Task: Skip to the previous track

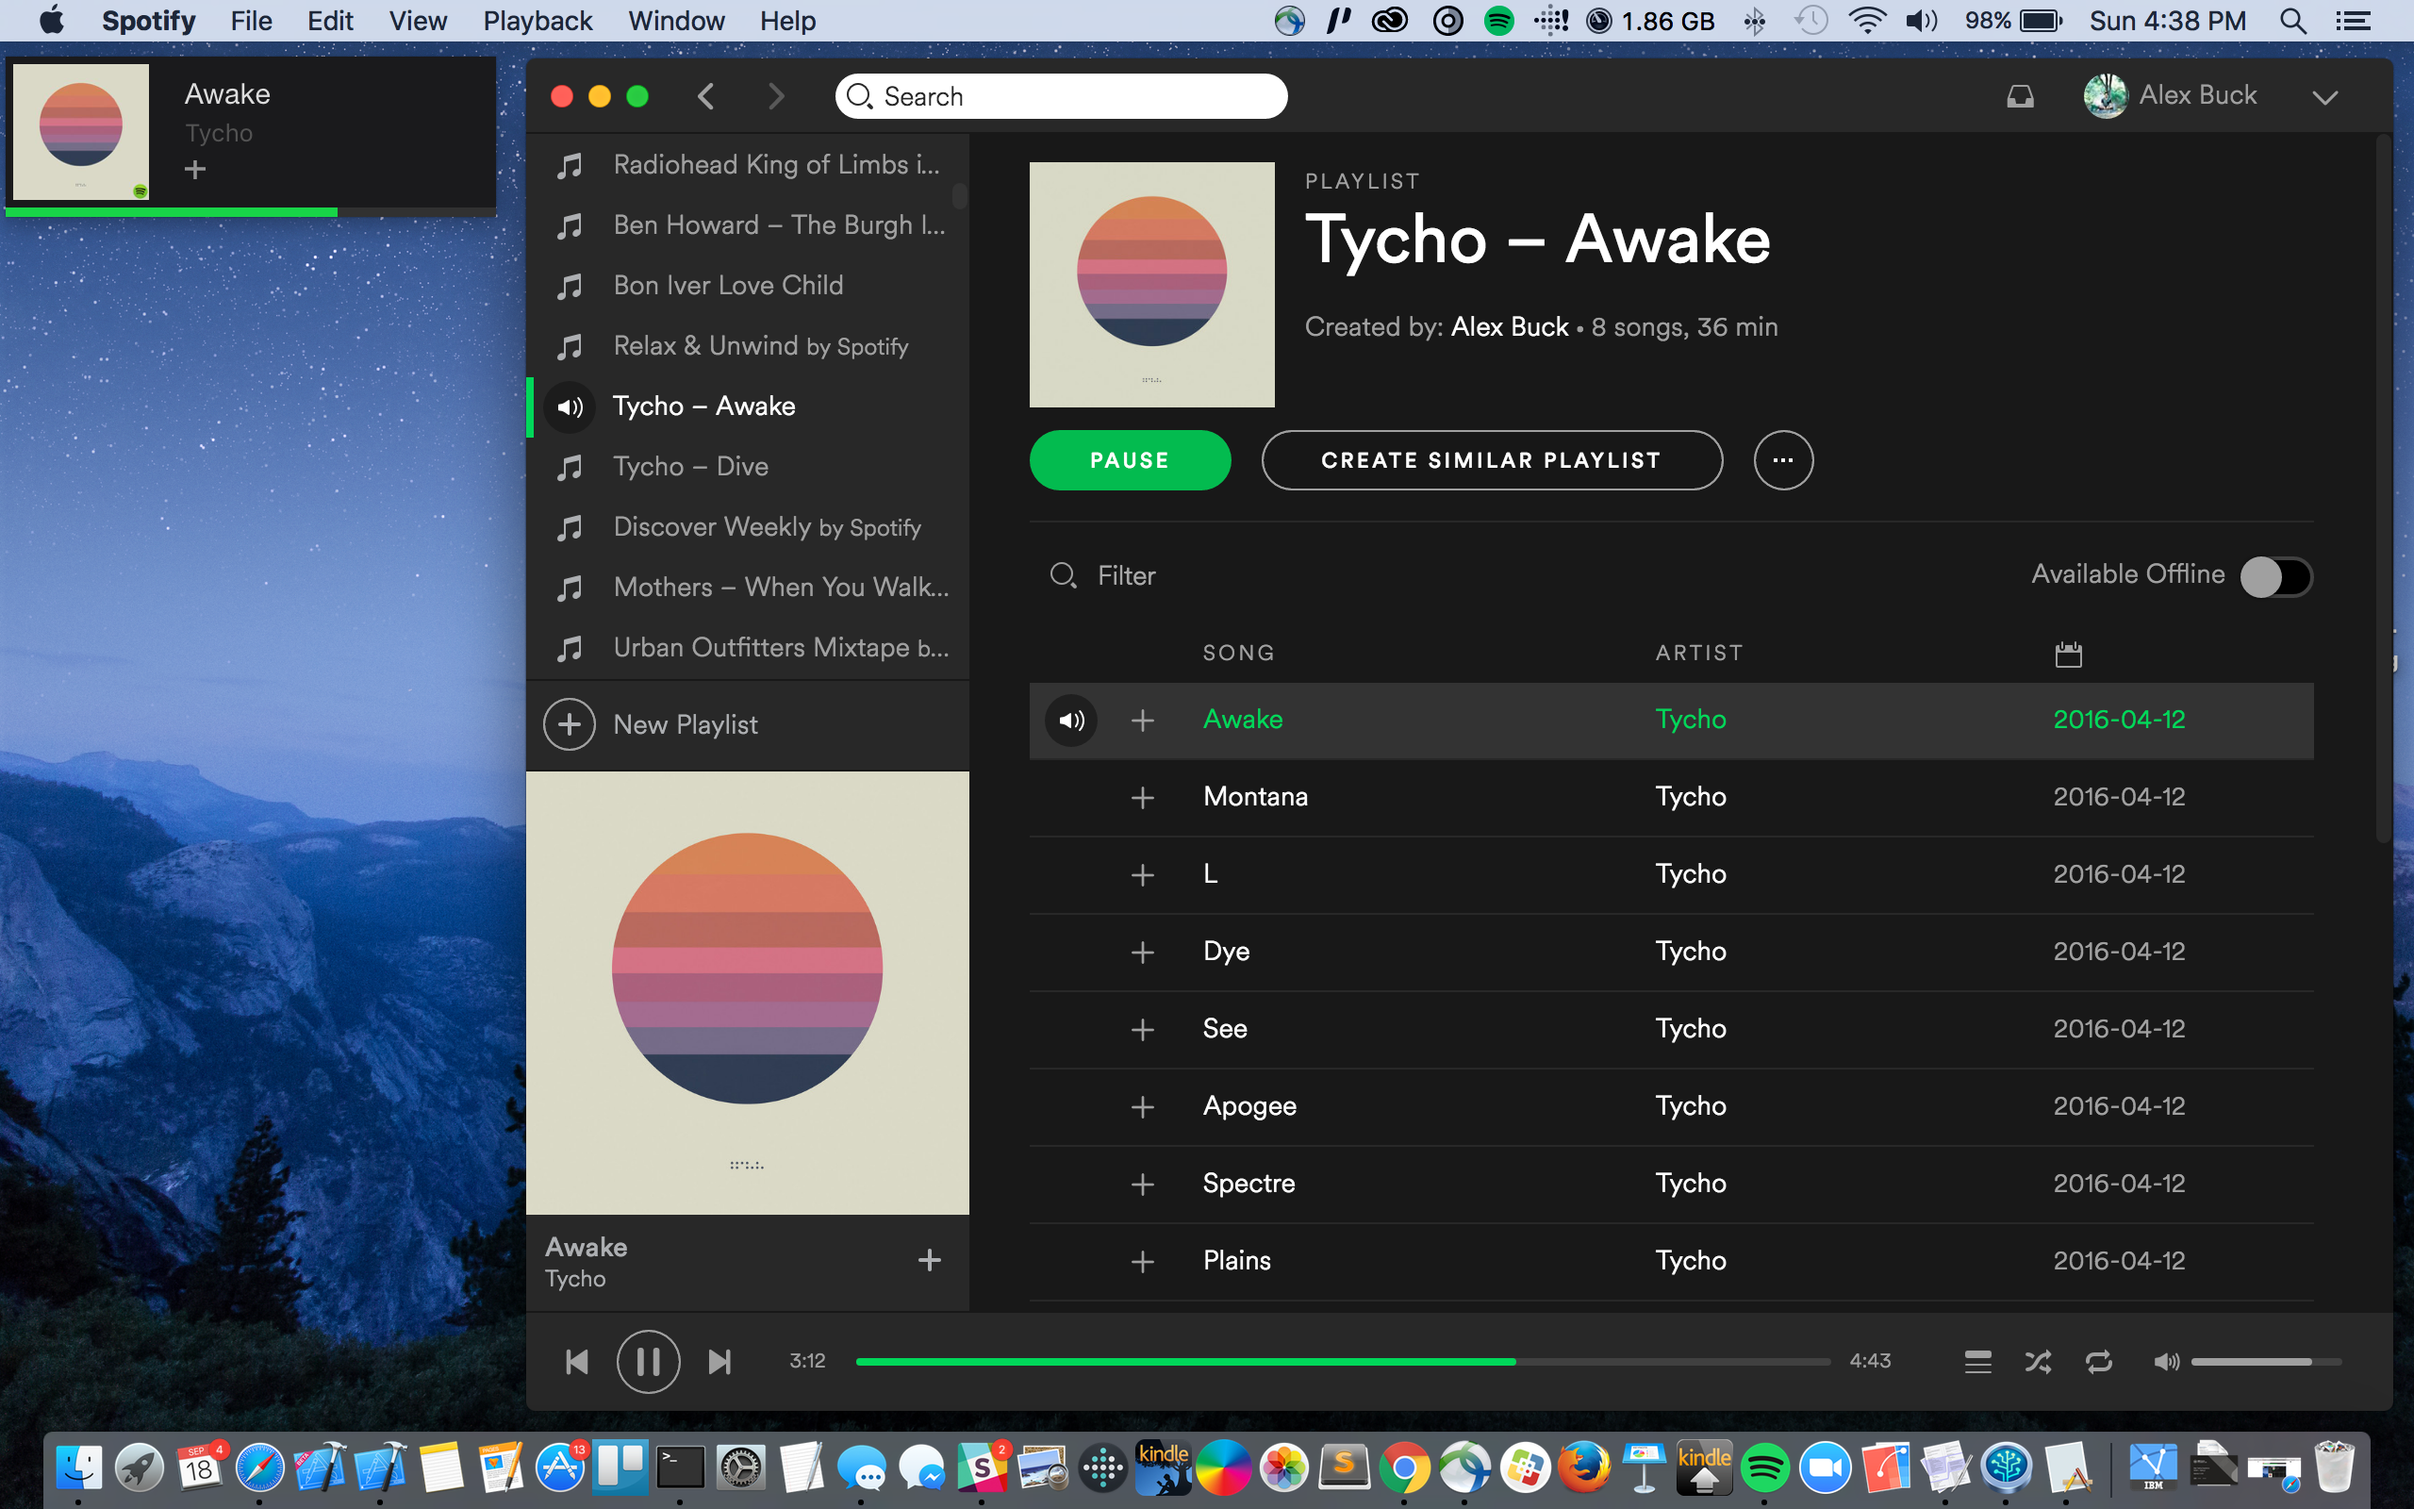Action: (x=576, y=1361)
